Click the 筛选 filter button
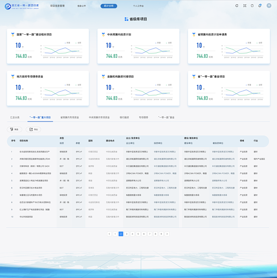Image resolution: width=277 pixels, height=278 pixels. 14,130
